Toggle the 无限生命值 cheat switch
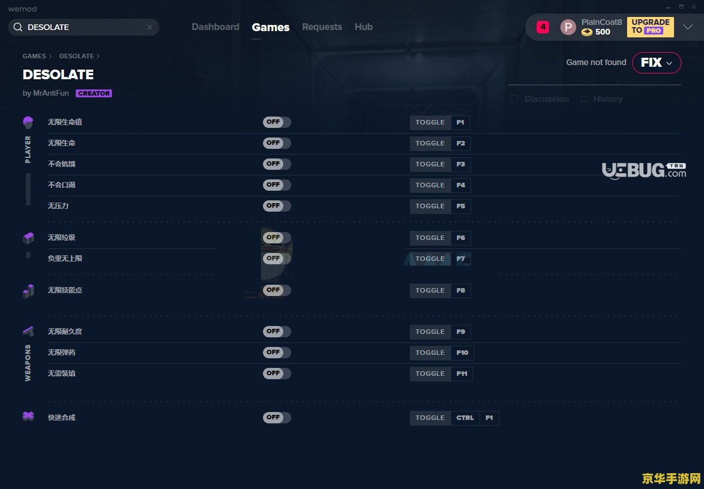The image size is (704, 489). click(277, 122)
